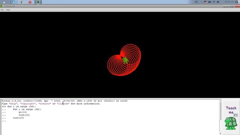Click the PythonTurtle title bar icon
The width and height of the screenshot is (240, 135).
pos(1,6)
